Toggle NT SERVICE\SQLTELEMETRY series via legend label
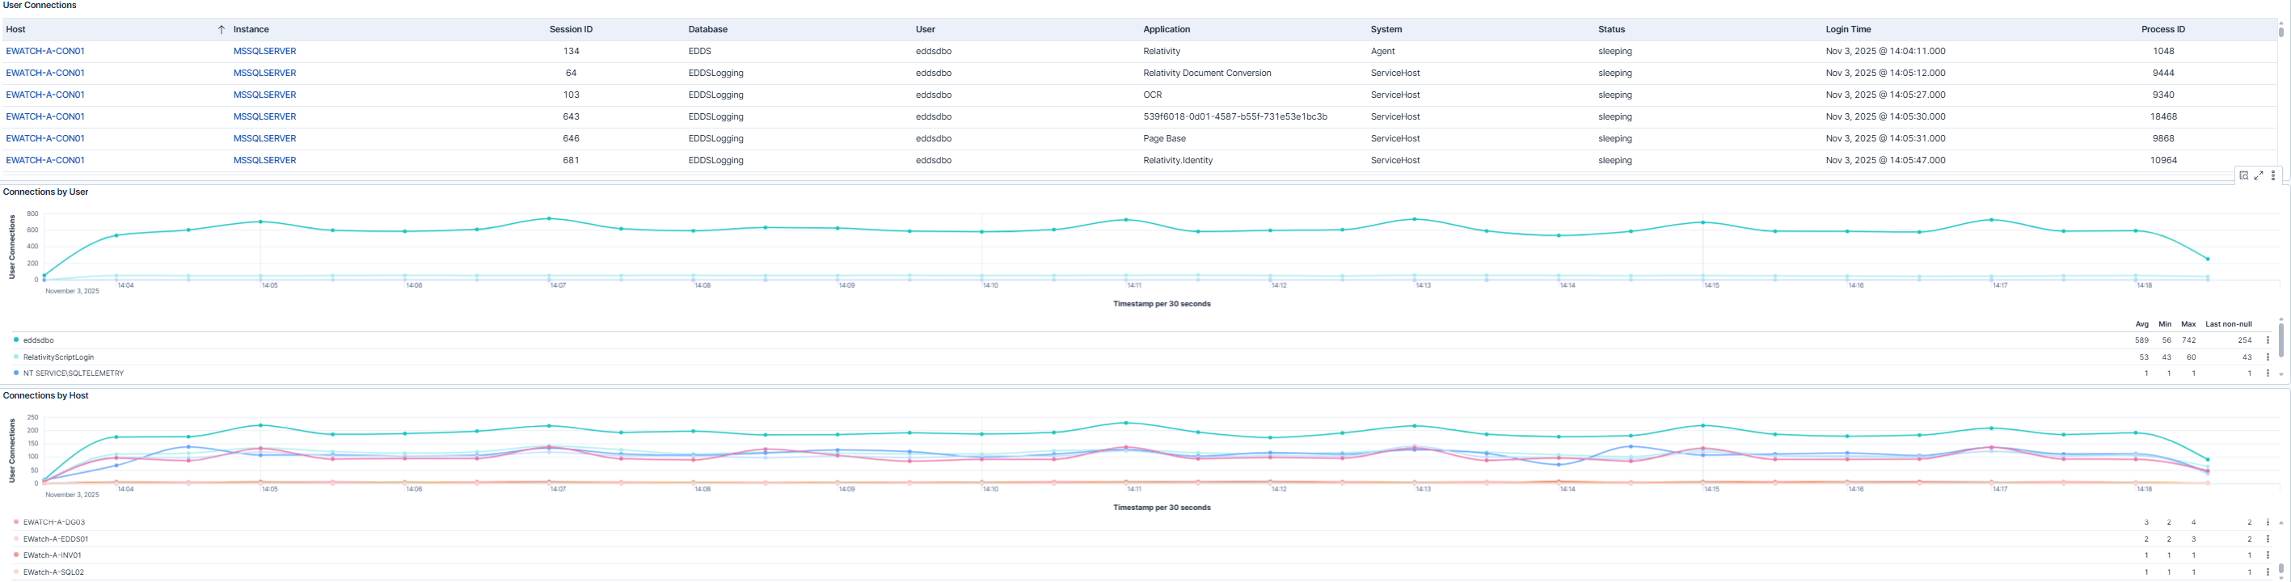 click(74, 373)
